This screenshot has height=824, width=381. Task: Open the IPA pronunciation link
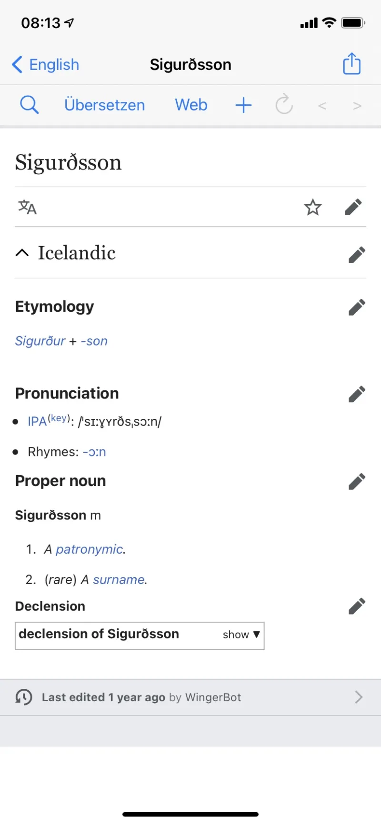37,421
